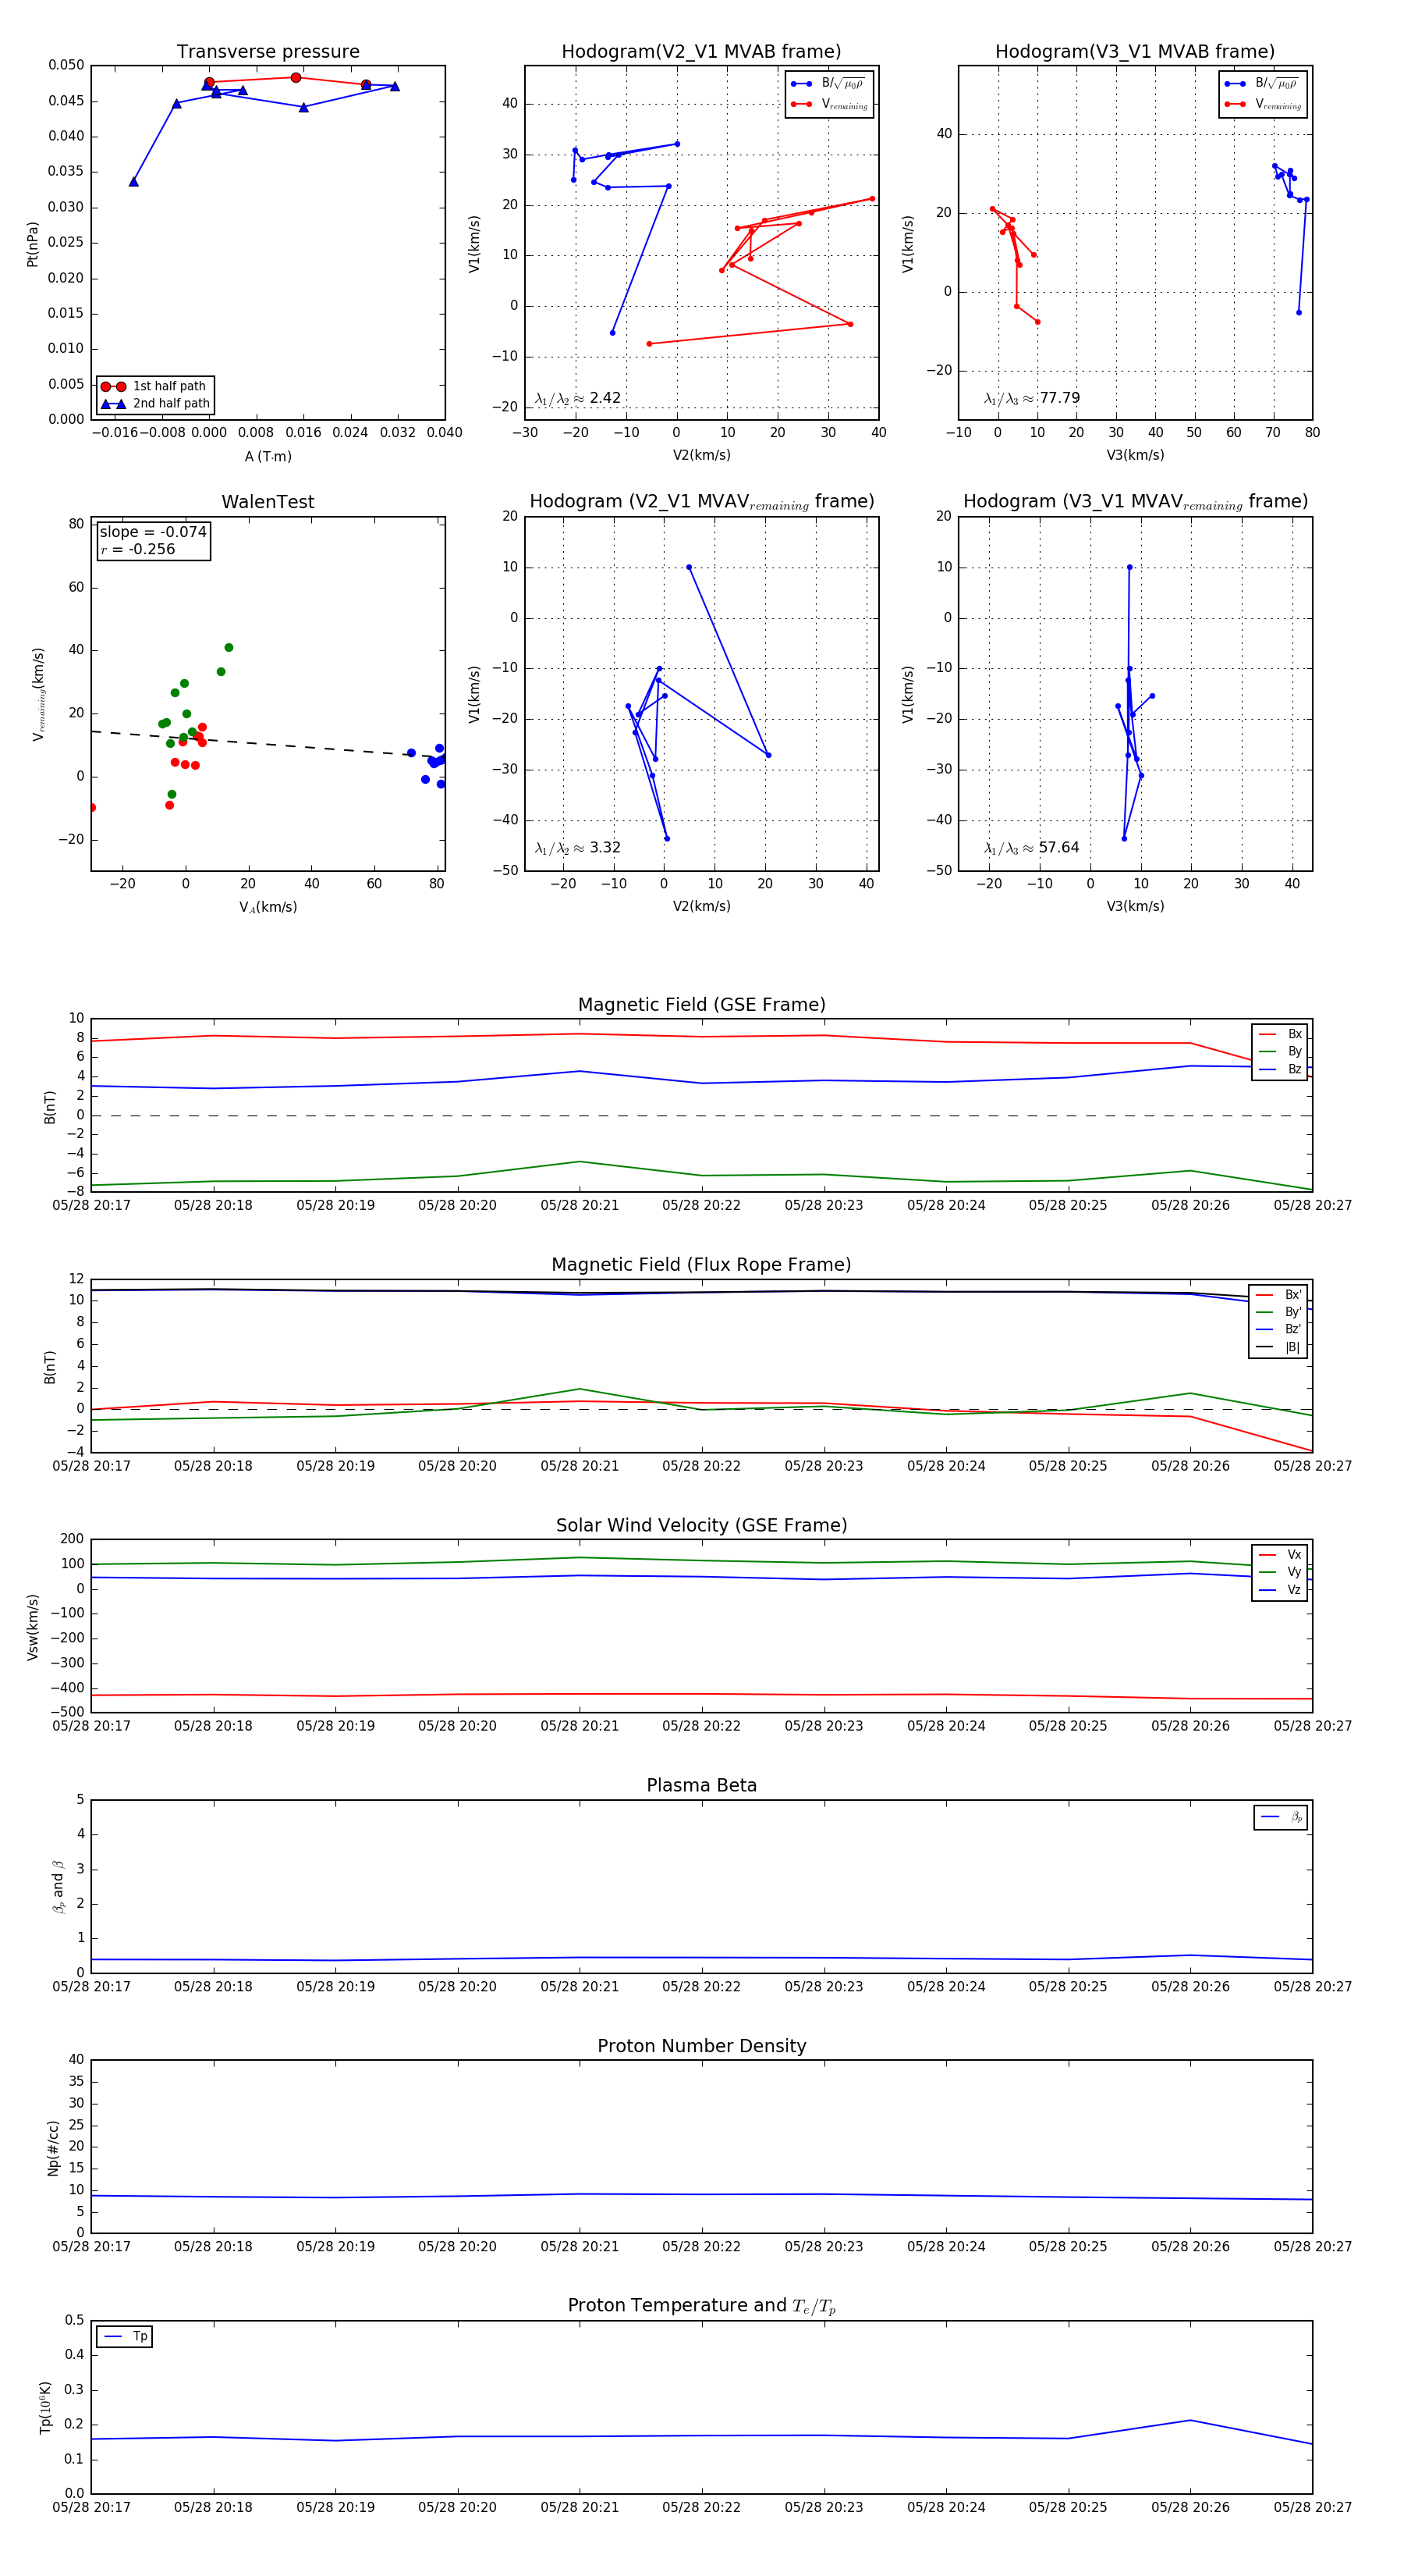Click the eigenvalue ratio text '3.32'

pos(605,848)
